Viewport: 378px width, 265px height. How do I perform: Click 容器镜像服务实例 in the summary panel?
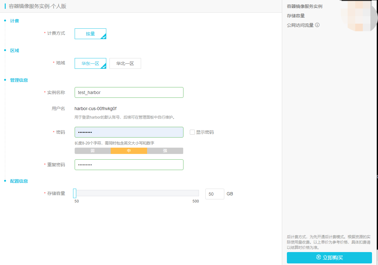pos(305,6)
